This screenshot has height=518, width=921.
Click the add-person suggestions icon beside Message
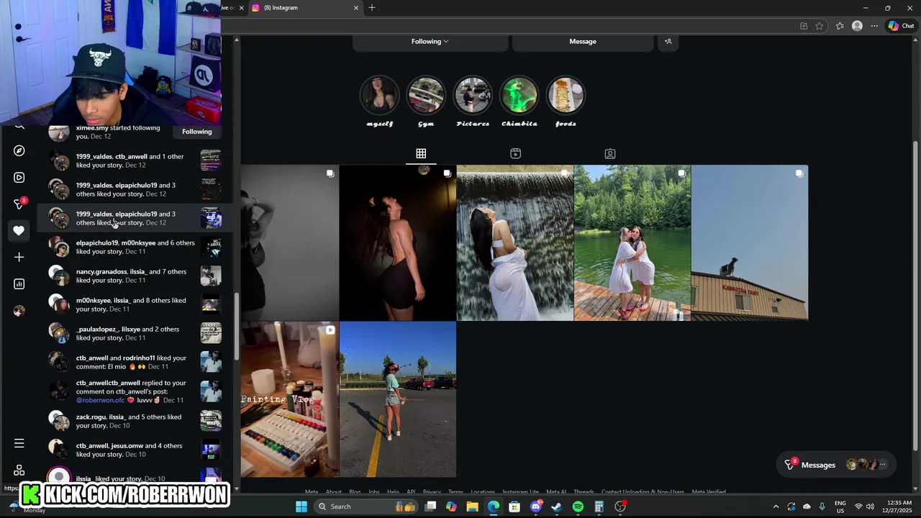[x=668, y=42]
